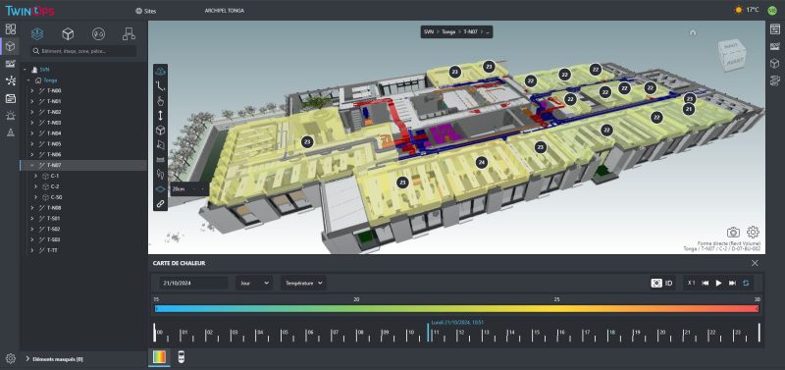Expand the T-N08 tree node
Screen dimensions: 785x370
(32, 208)
